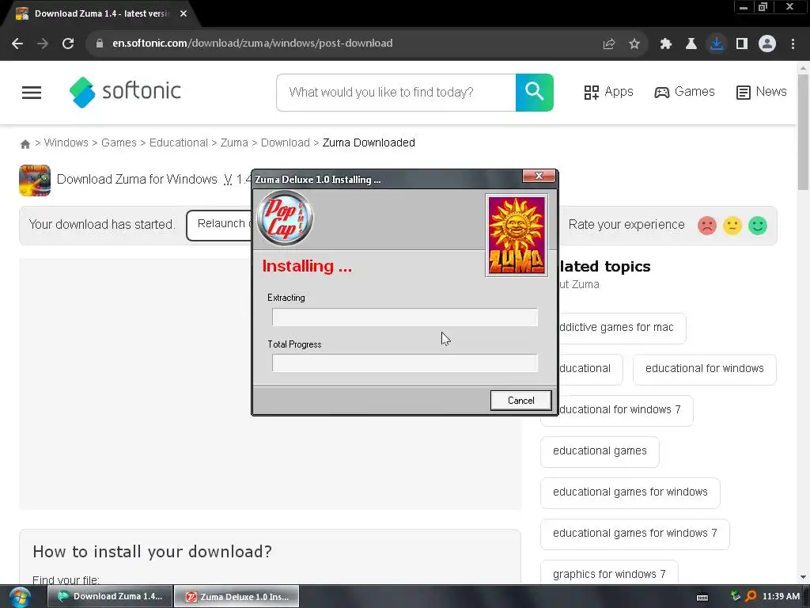Close the Download Zuma browser tab
Screen dimensions: 810x608
click(184, 14)
